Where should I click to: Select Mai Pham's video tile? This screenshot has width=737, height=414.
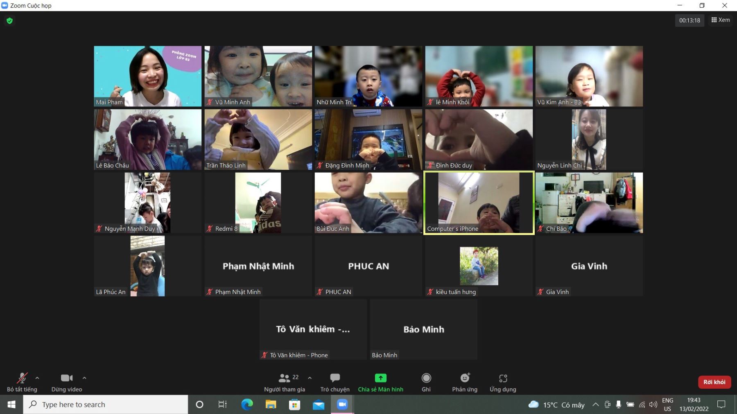coord(147,76)
